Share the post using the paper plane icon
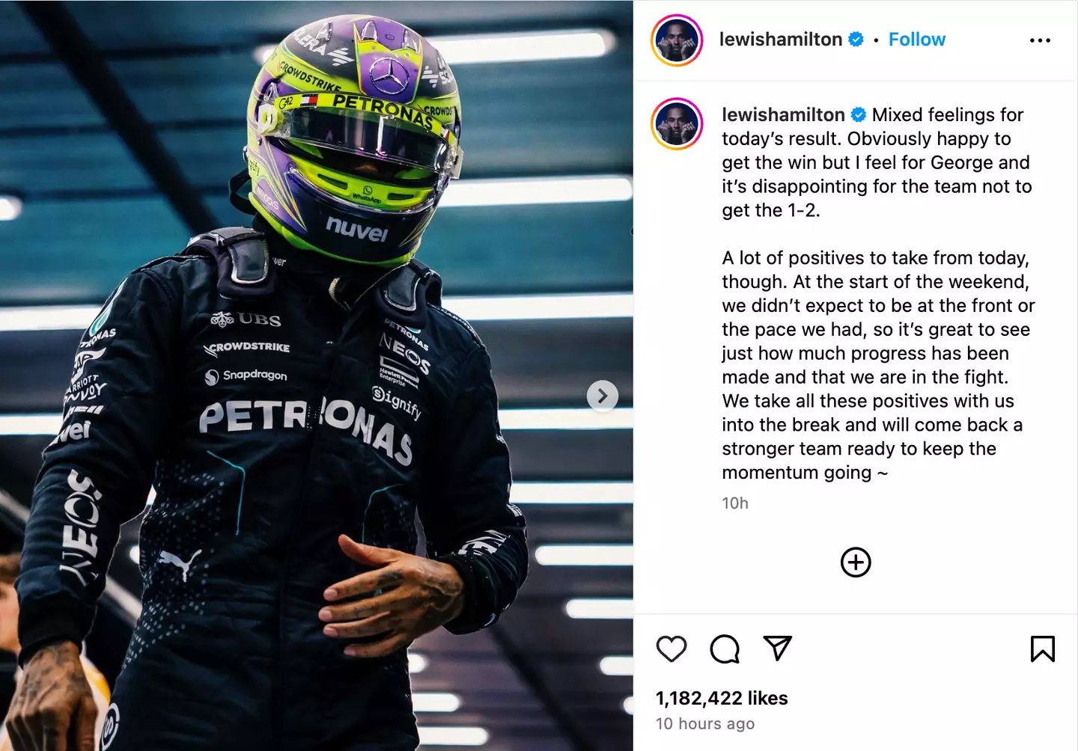 pos(777,648)
